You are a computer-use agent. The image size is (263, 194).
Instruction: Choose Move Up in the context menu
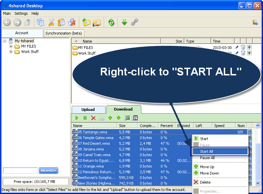point(220,167)
